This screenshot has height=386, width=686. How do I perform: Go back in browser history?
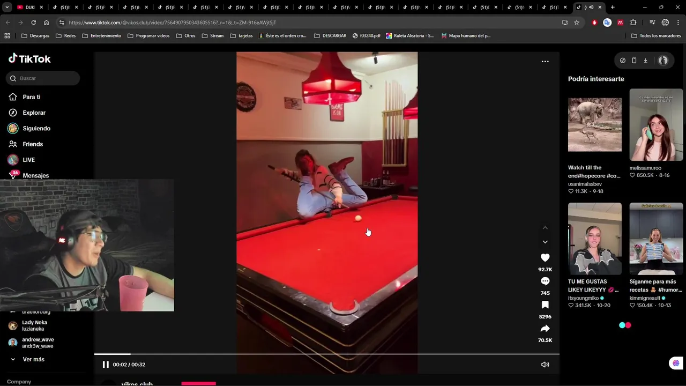(x=8, y=23)
